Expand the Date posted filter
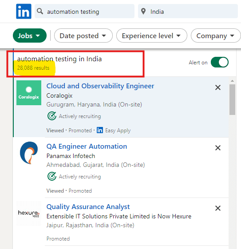This screenshot has width=241, height=249. point(83,36)
